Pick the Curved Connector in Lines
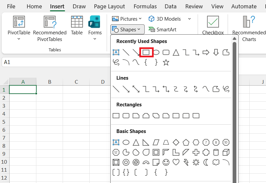This screenshot has height=183, width=266. click(176, 89)
